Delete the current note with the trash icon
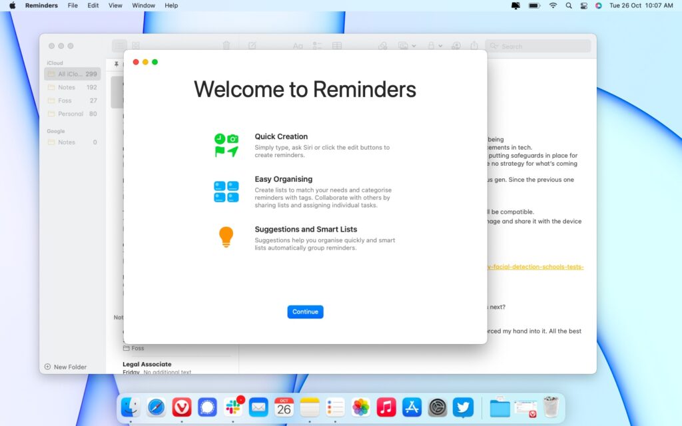682x426 pixels. pos(226,45)
